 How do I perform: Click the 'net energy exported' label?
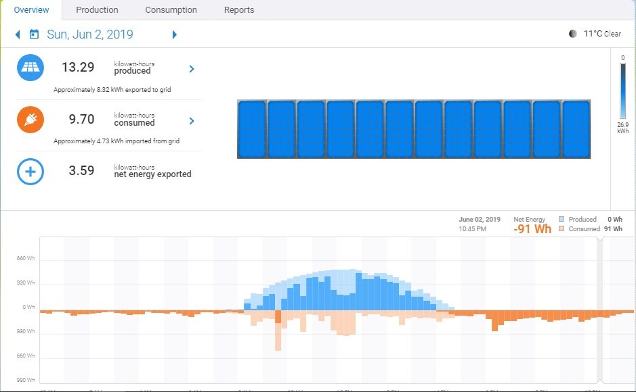pos(152,174)
